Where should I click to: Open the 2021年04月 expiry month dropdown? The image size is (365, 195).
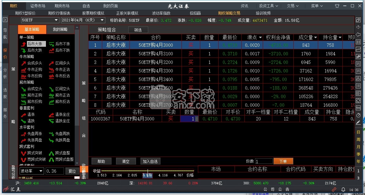click(83, 20)
